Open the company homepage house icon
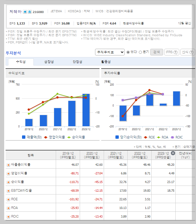The height and width of the screenshot is (224, 196). click(x=25, y=12)
